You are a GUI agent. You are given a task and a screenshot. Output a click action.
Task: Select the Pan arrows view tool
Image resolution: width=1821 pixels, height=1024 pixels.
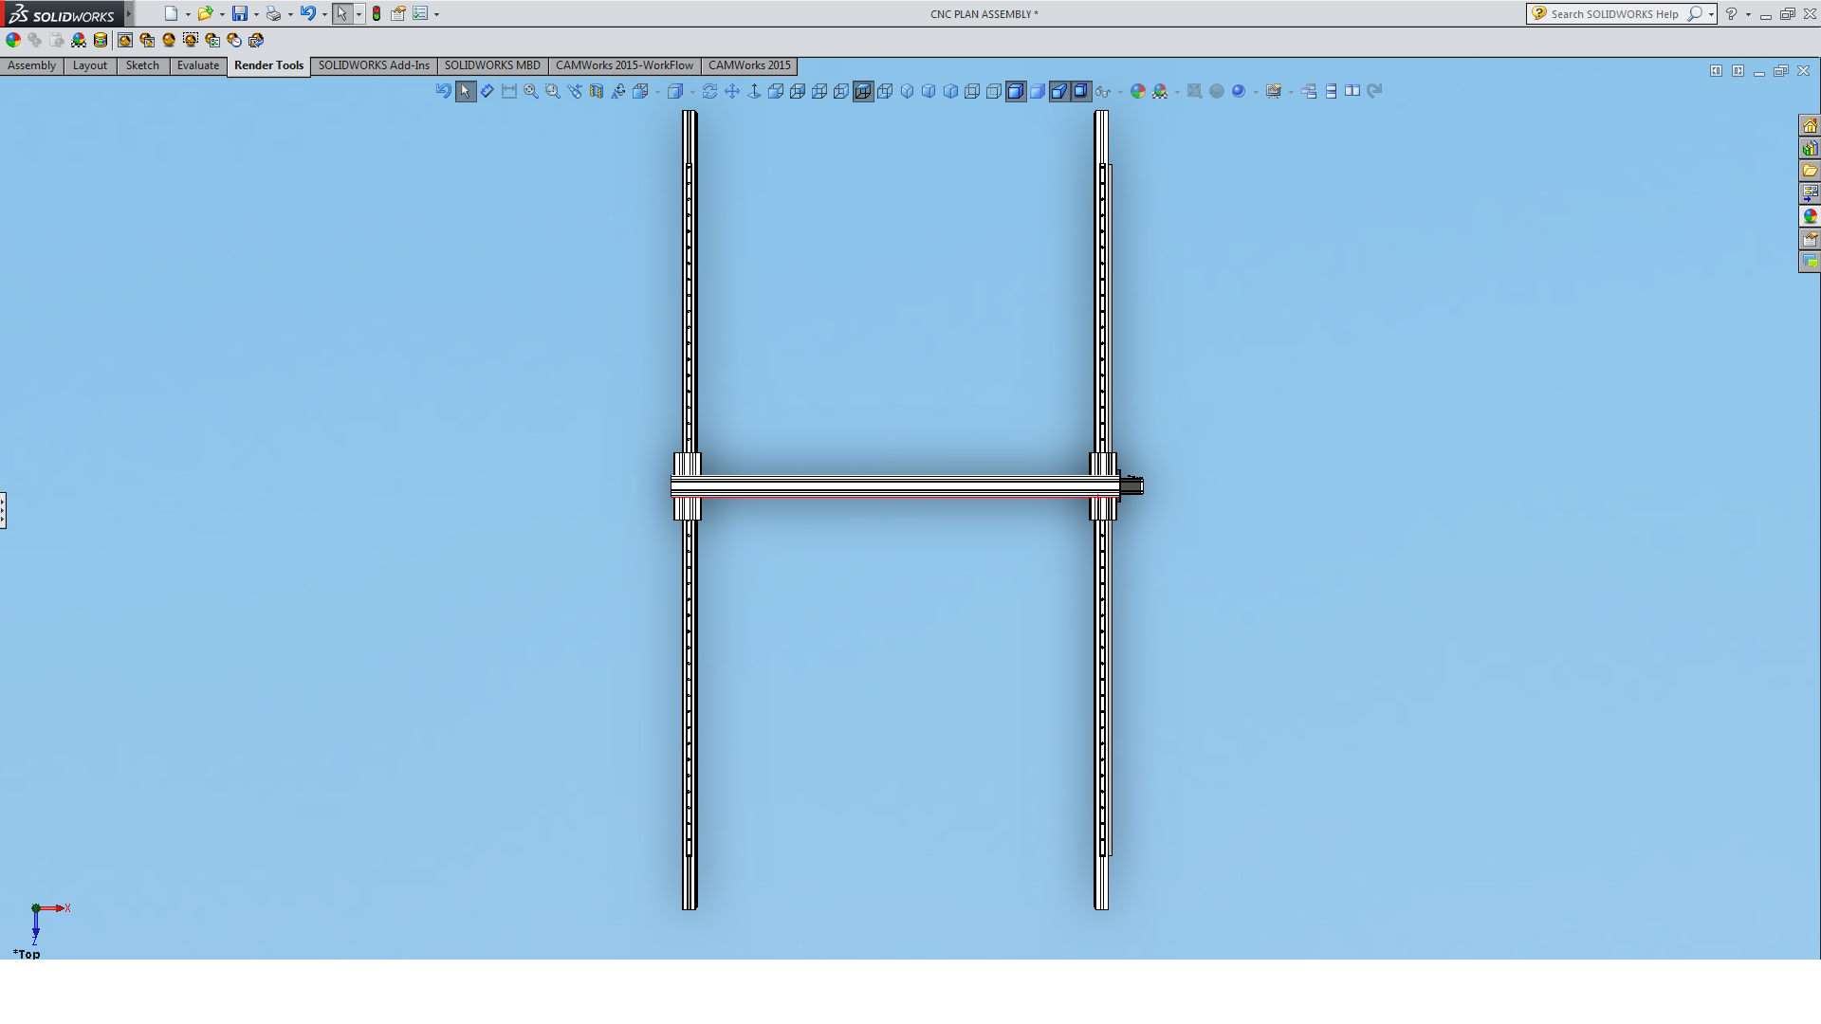click(x=732, y=91)
